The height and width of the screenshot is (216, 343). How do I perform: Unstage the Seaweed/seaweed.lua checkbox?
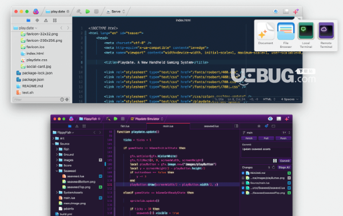pos(243,188)
